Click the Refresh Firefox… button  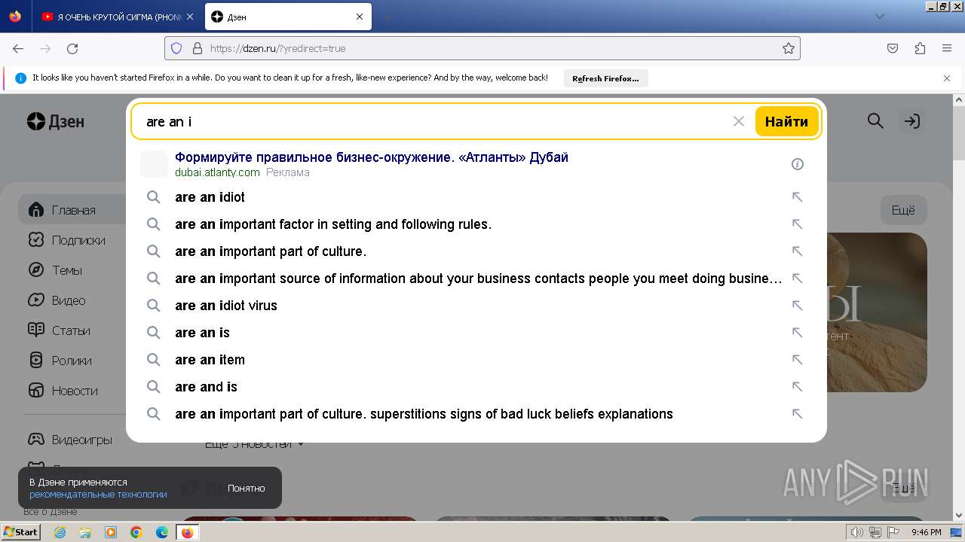coord(605,78)
